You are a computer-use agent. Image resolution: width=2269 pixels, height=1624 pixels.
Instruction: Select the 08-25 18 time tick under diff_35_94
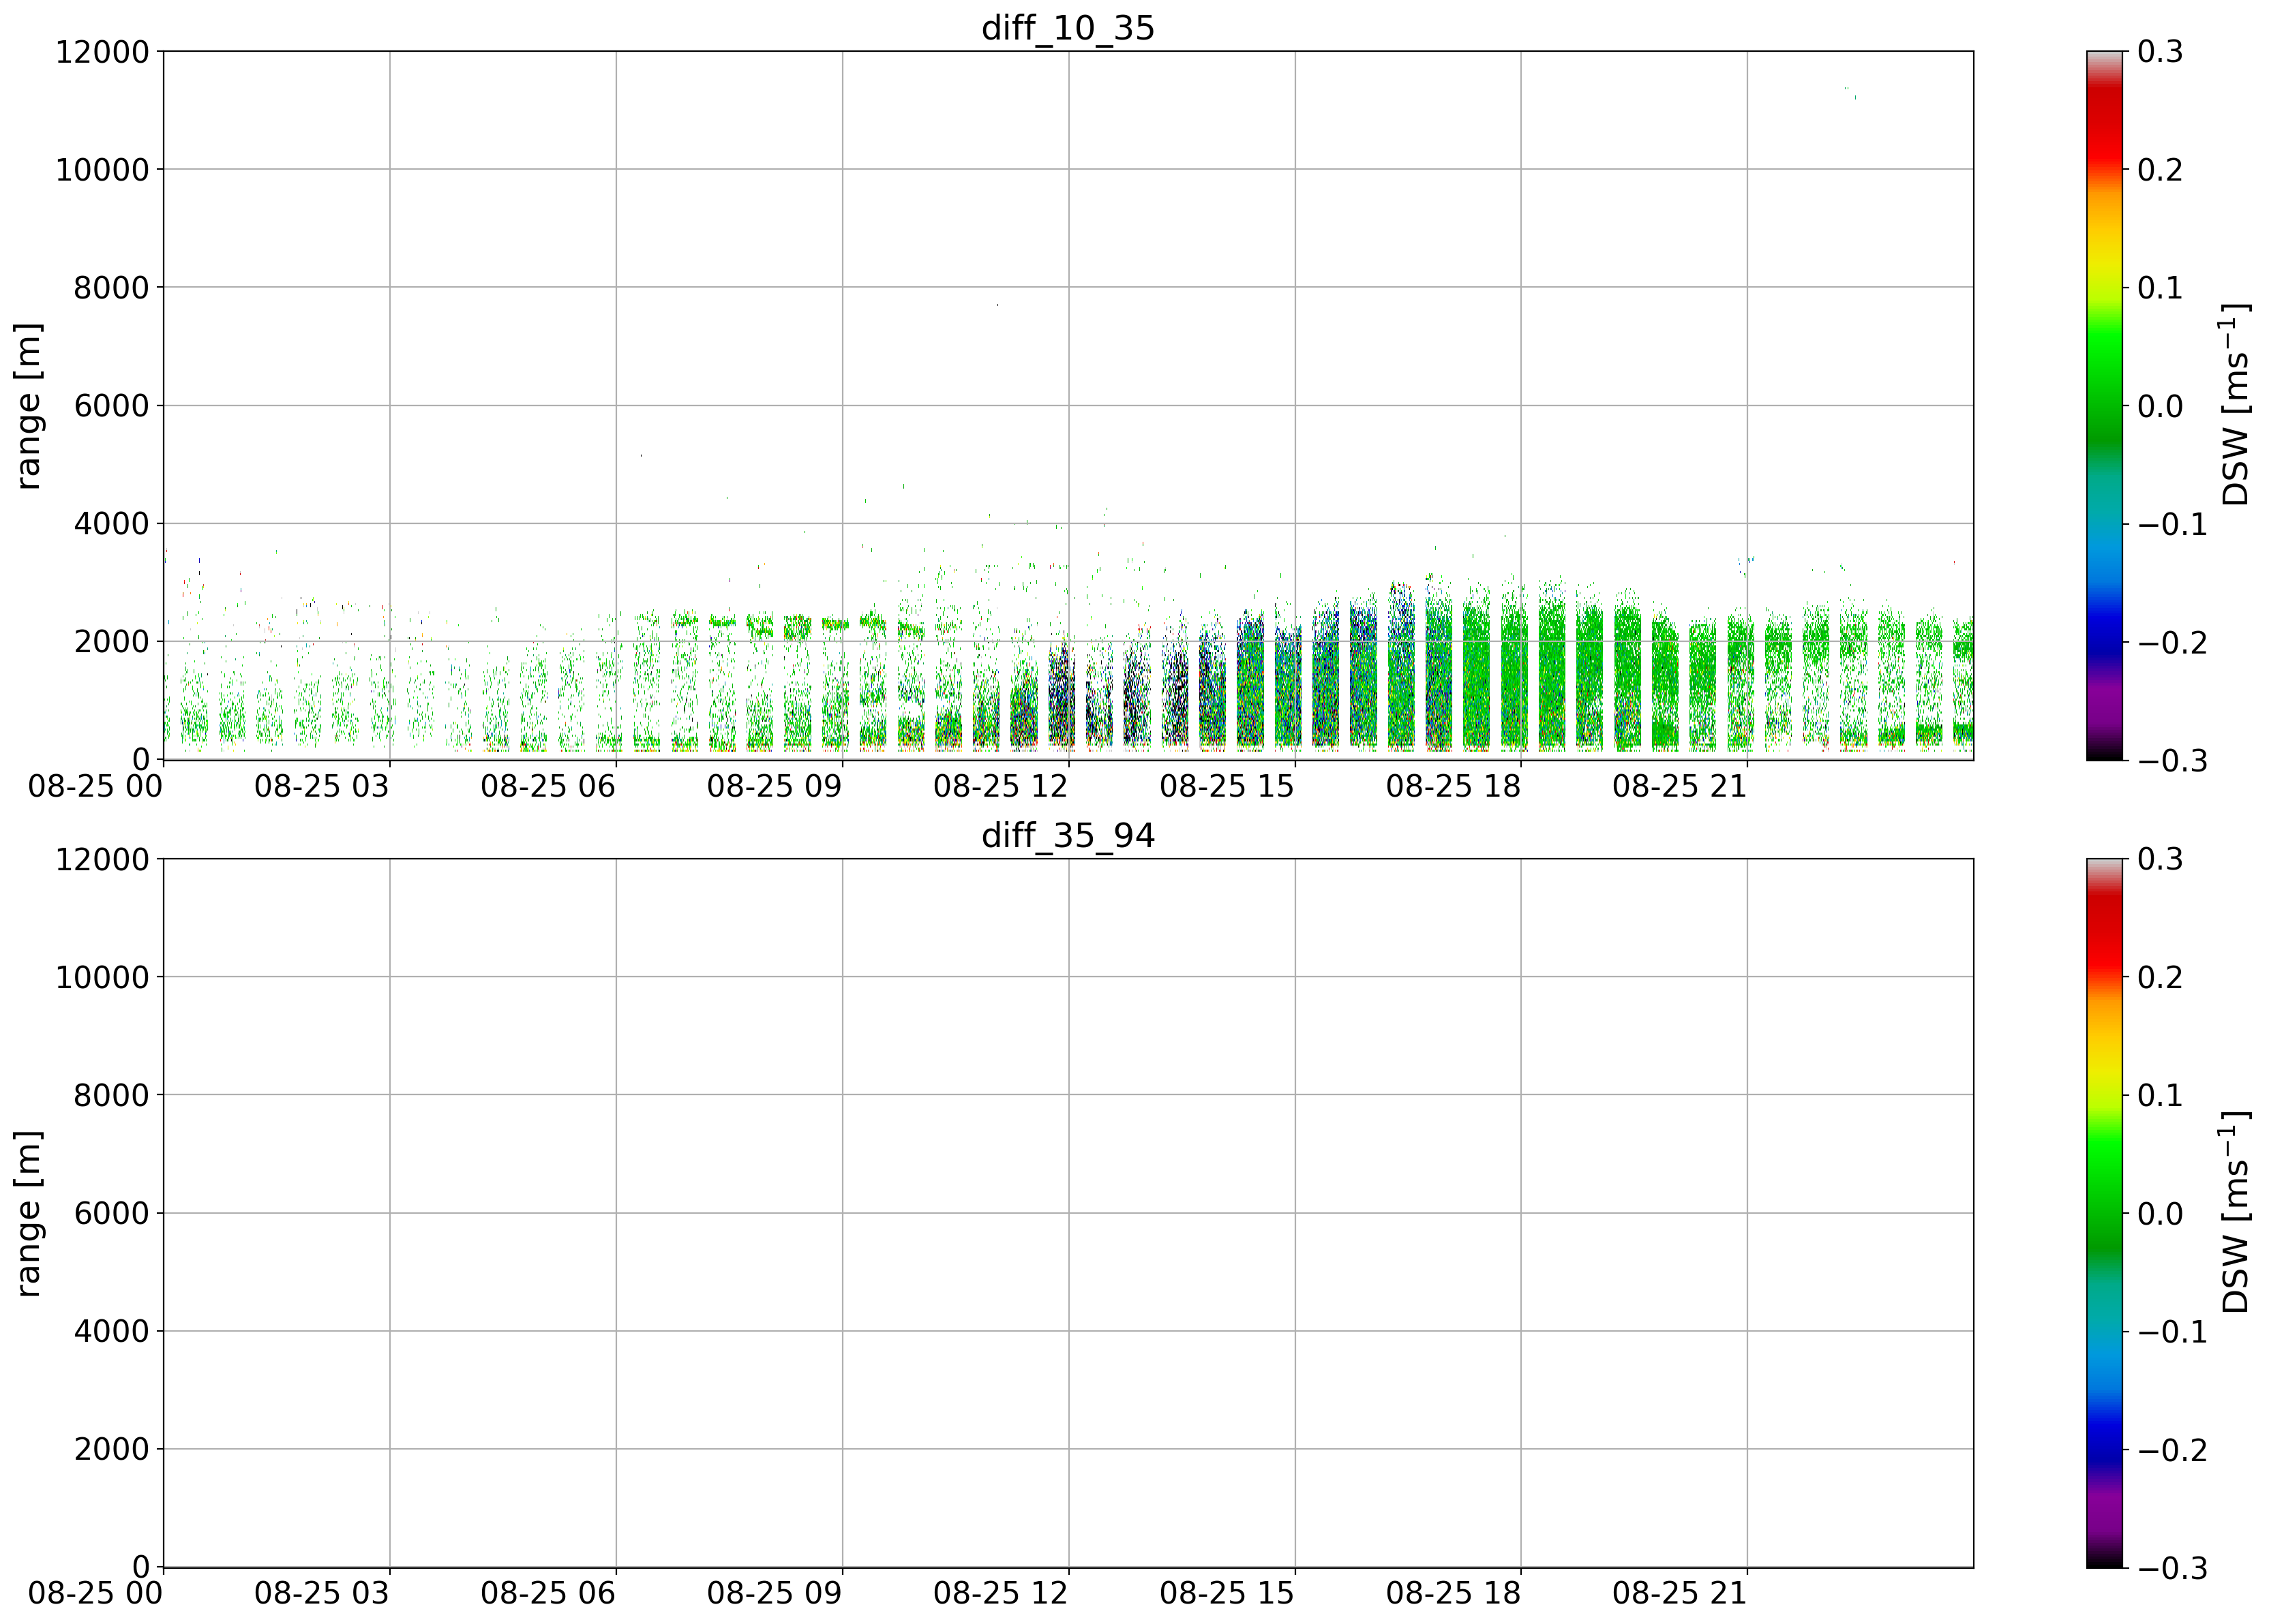tap(1453, 1593)
